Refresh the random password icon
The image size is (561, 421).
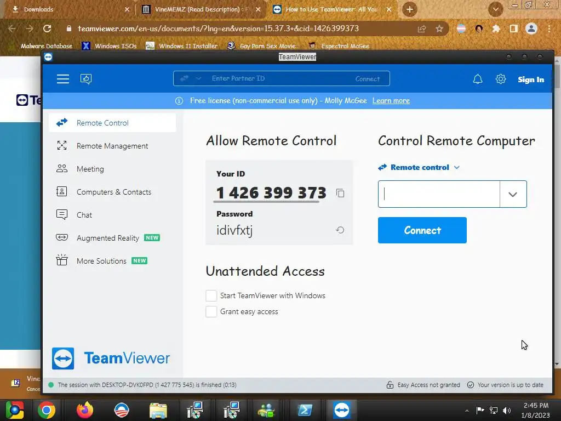click(x=340, y=230)
